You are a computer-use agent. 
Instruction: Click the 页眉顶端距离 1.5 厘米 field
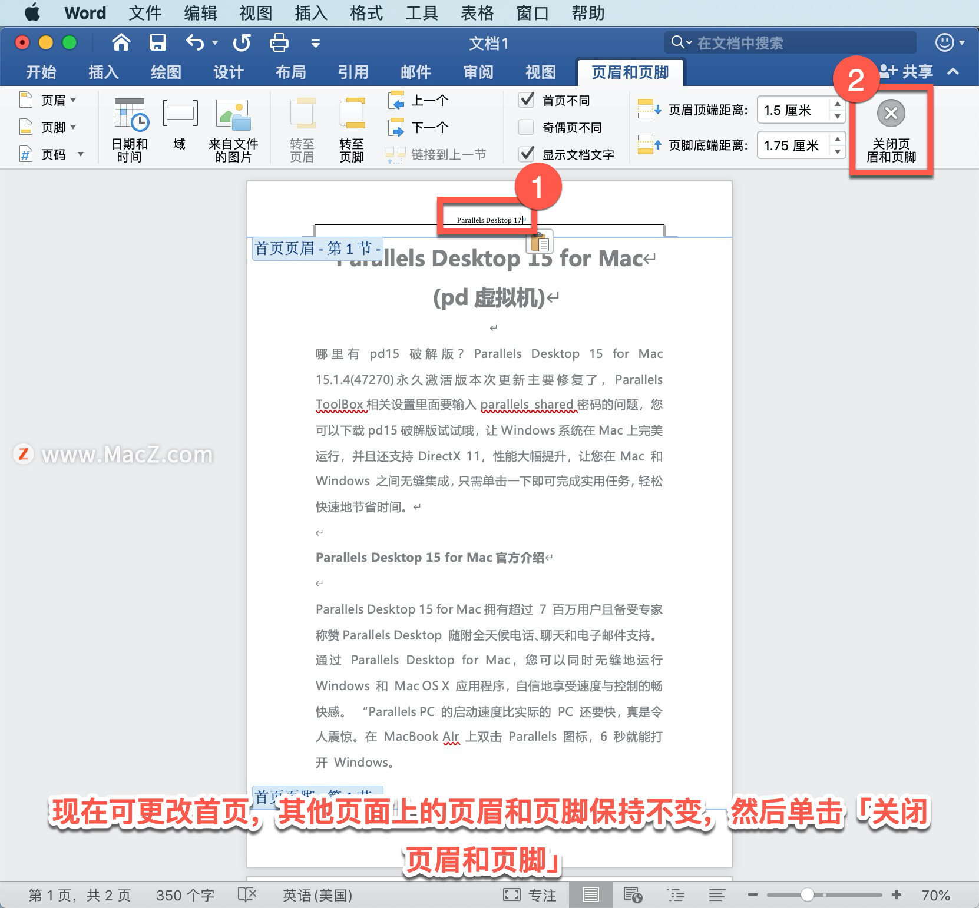(793, 110)
